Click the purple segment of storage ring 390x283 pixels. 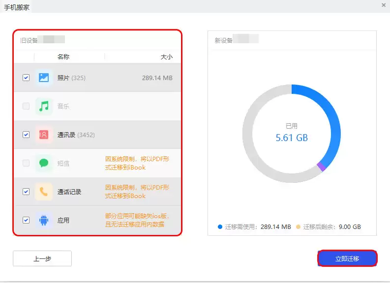pos(322,167)
